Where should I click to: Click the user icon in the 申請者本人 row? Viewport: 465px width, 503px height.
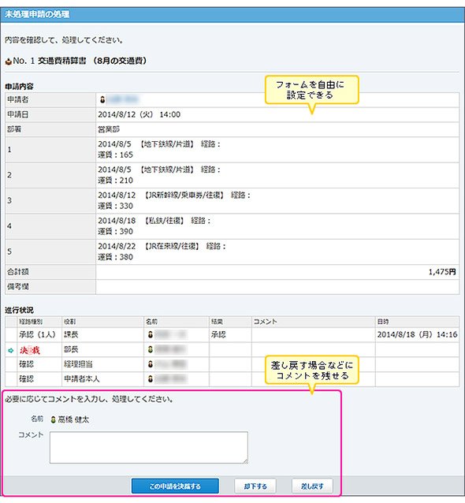[x=150, y=379]
